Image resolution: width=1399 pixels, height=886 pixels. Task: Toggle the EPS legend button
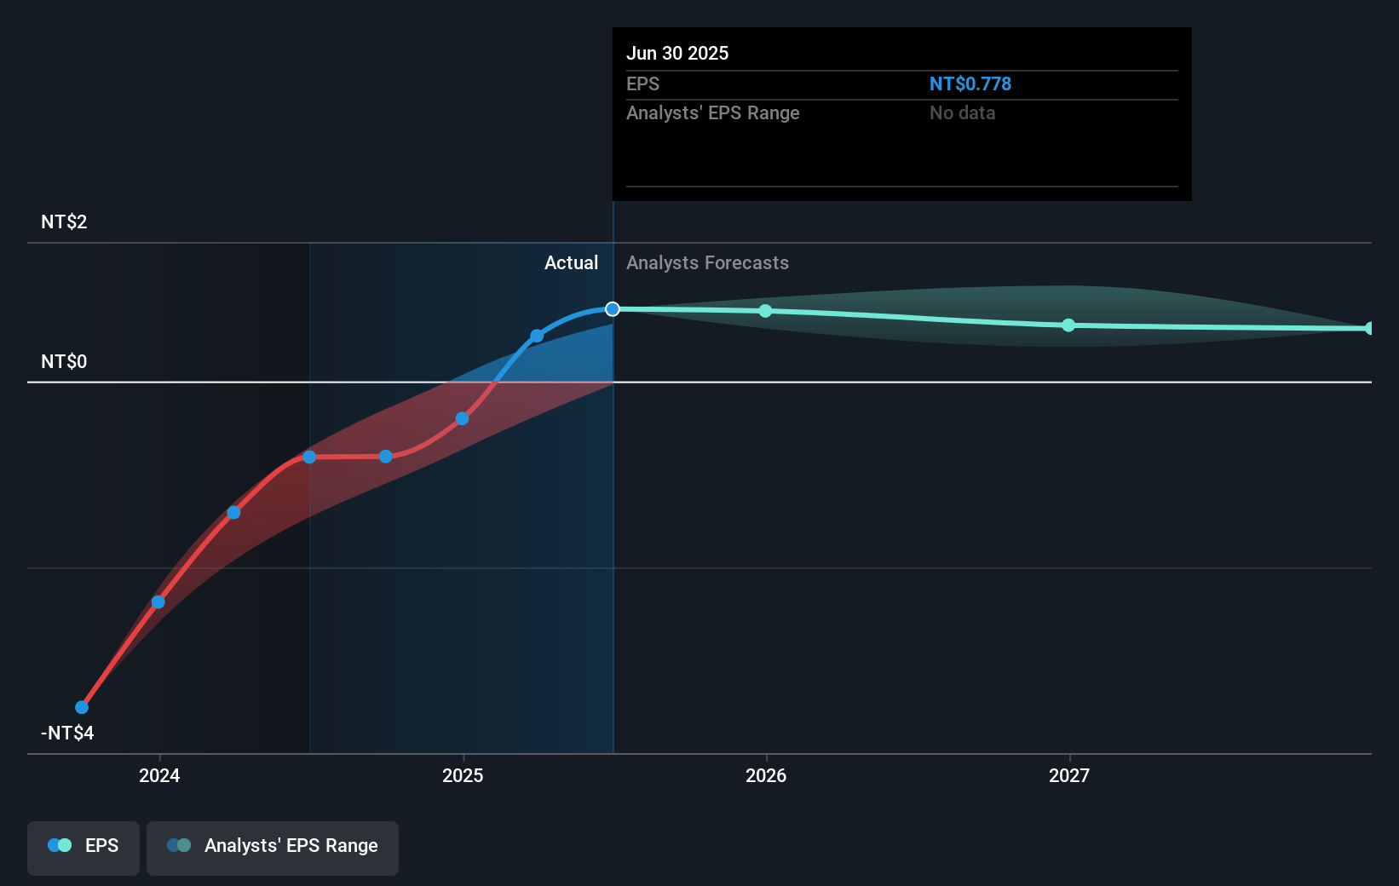click(83, 848)
